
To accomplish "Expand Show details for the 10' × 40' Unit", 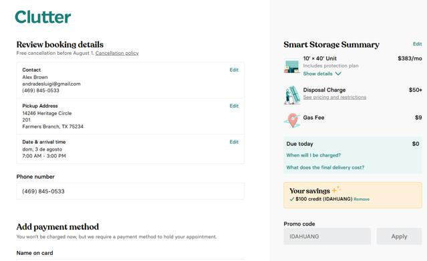I will (x=322, y=74).
